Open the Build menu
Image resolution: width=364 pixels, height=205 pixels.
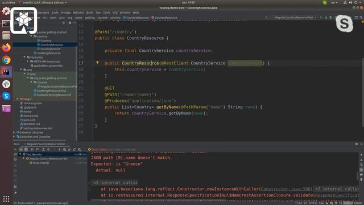pos(90,13)
